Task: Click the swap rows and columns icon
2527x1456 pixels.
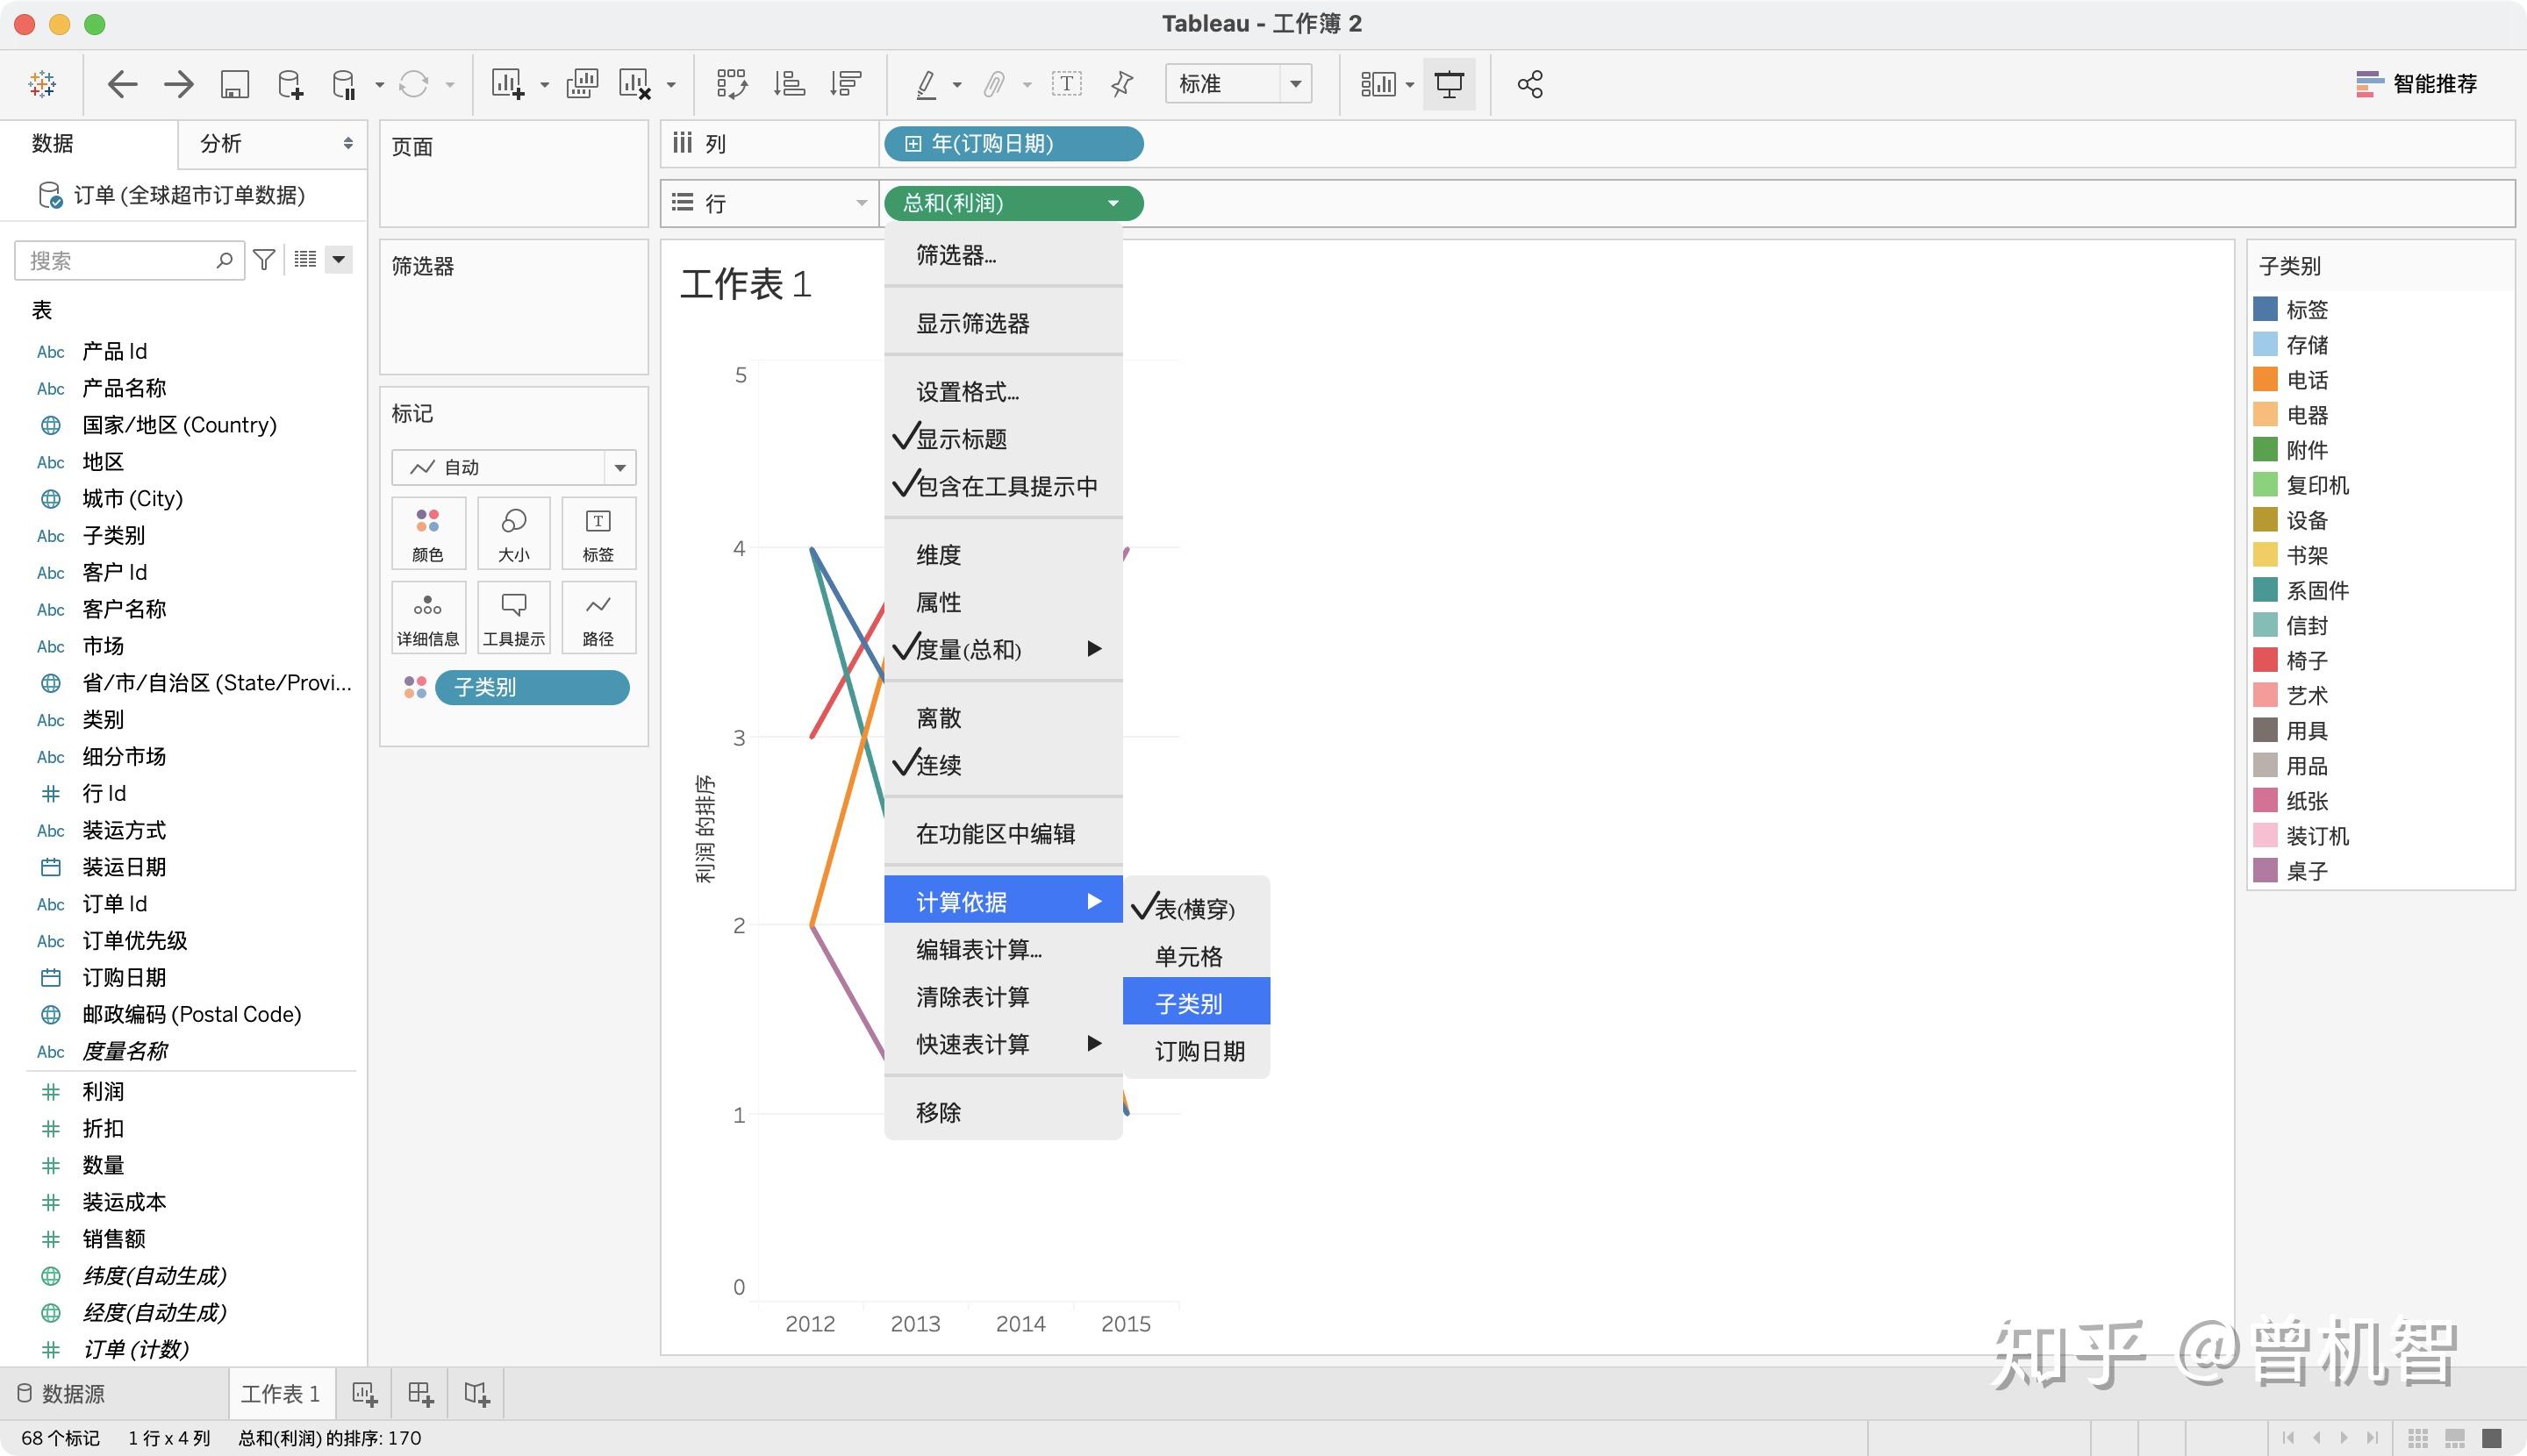Action: pos(731,84)
